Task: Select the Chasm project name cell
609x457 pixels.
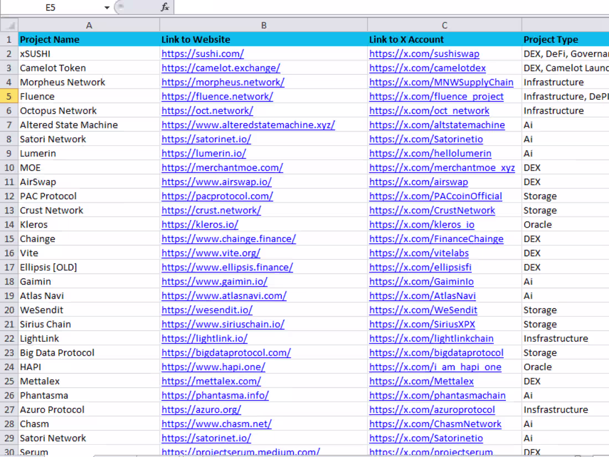Action: (89, 424)
